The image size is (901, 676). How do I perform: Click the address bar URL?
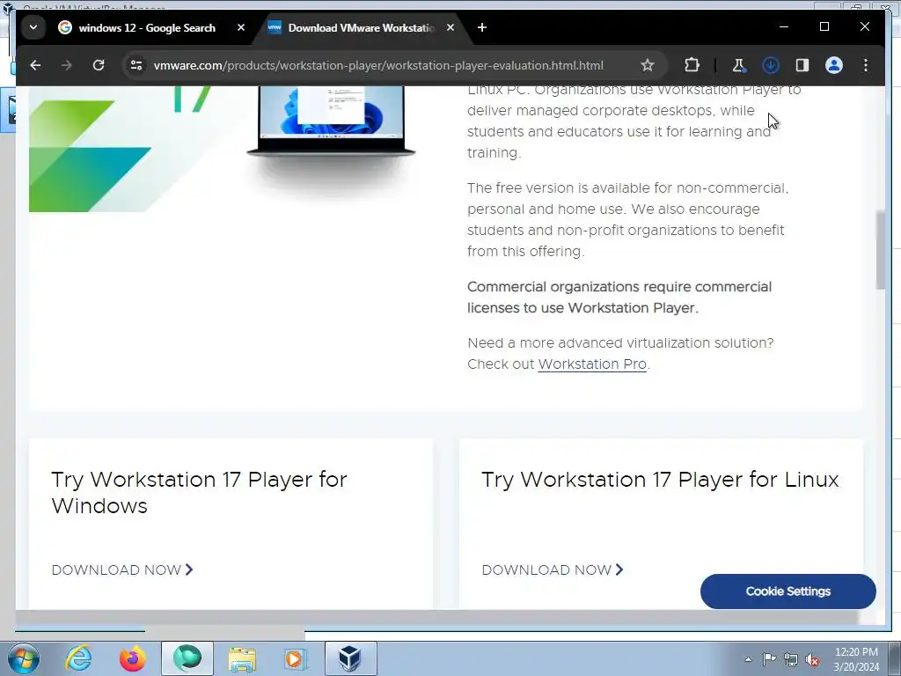click(x=378, y=65)
